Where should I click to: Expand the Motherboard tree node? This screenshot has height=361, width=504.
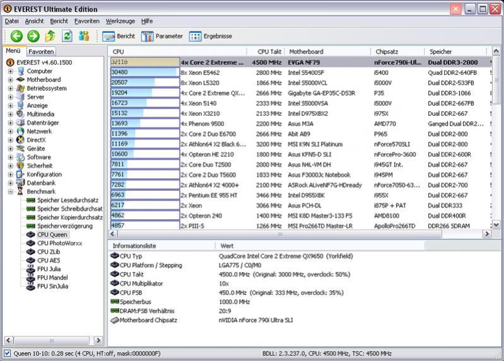coord(11,79)
